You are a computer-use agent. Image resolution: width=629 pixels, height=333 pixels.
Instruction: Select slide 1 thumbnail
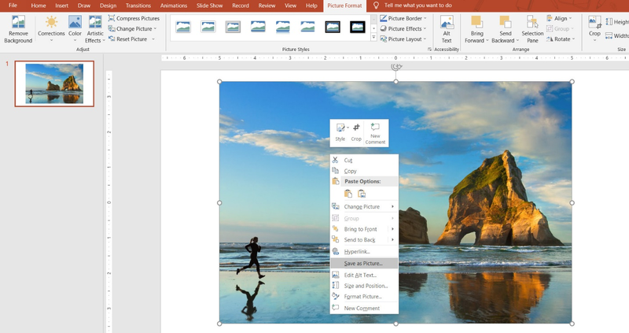click(54, 83)
